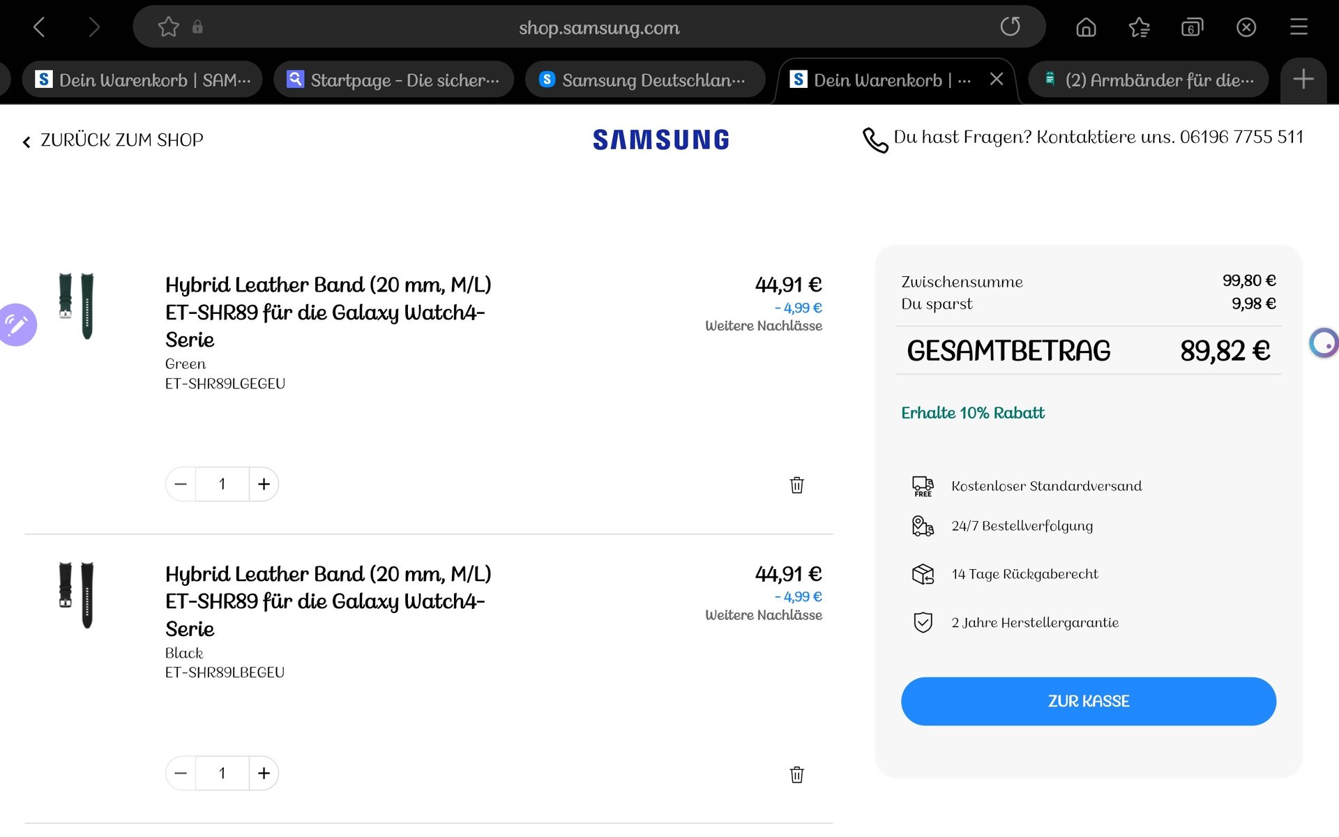1339x837 pixels.
Task: Click the circled X browser icon
Action: pos(1246,27)
